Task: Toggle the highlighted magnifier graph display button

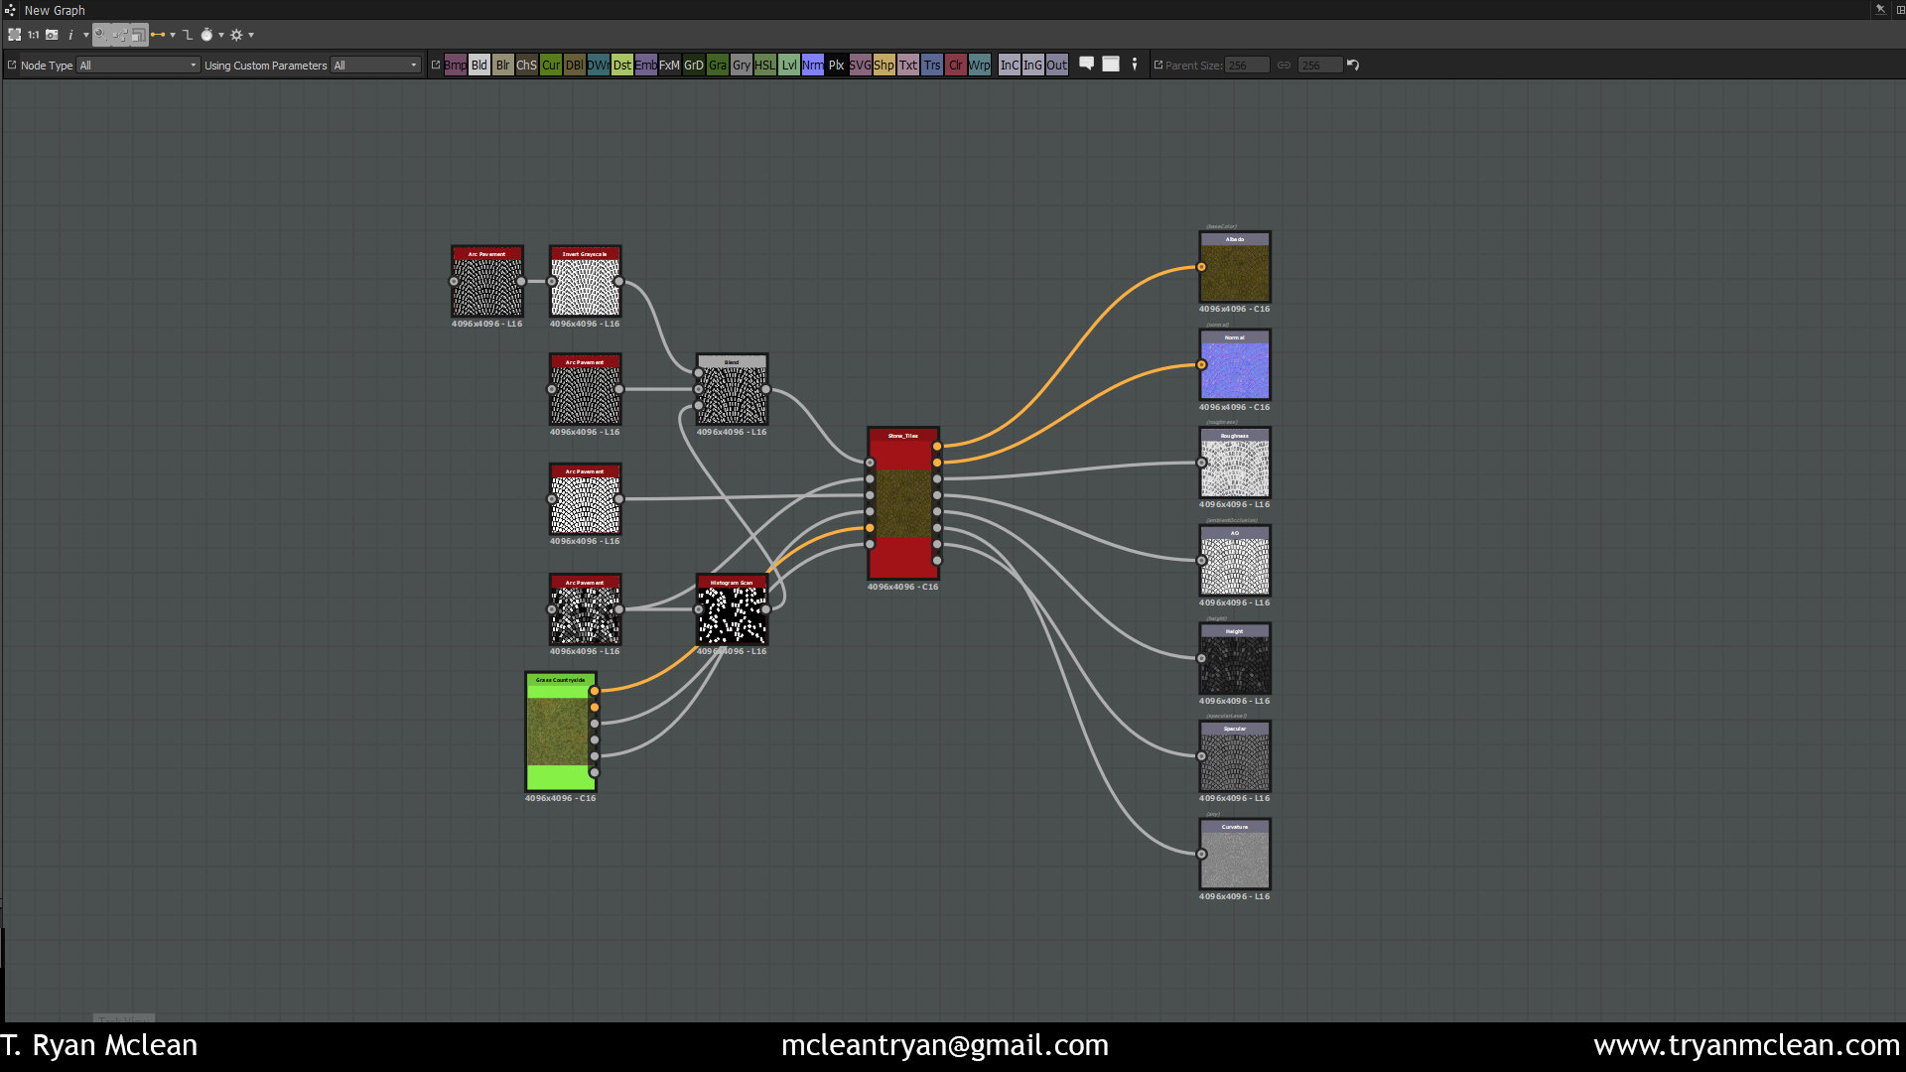Action: tap(100, 35)
